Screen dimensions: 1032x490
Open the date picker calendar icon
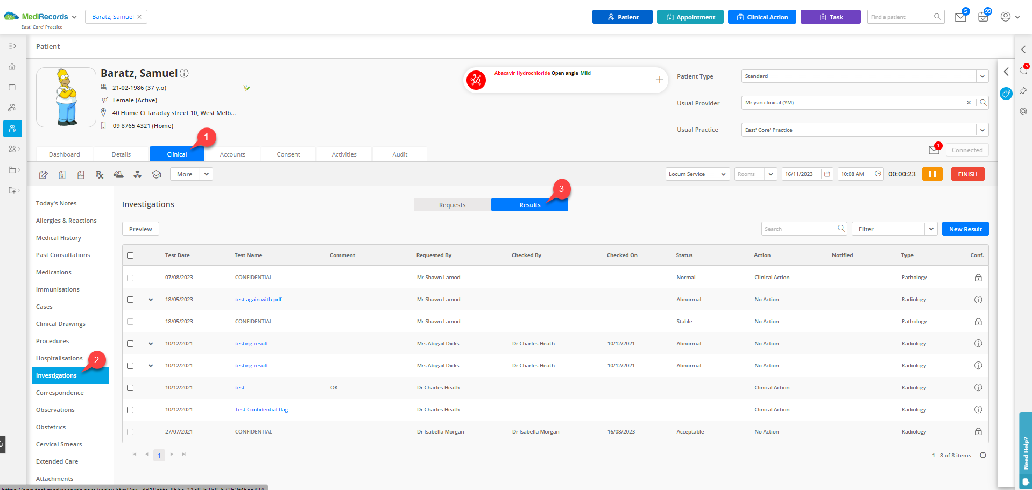(827, 174)
